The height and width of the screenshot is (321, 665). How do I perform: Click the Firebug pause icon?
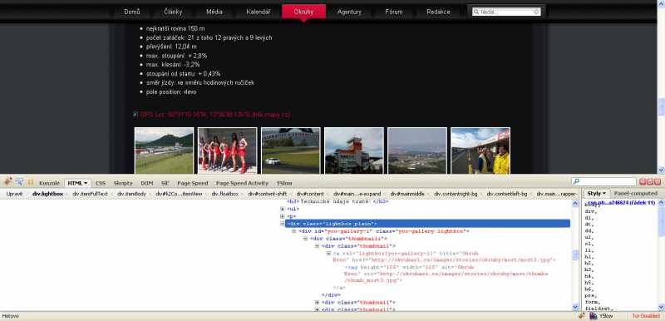point(31,182)
